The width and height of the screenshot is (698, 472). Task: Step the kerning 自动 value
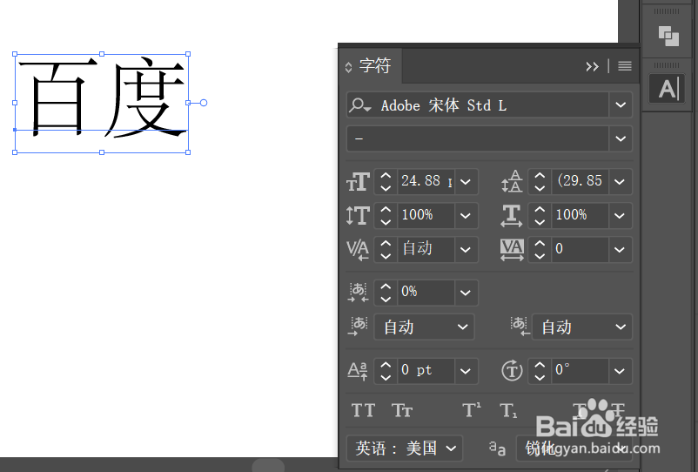tap(386, 249)
